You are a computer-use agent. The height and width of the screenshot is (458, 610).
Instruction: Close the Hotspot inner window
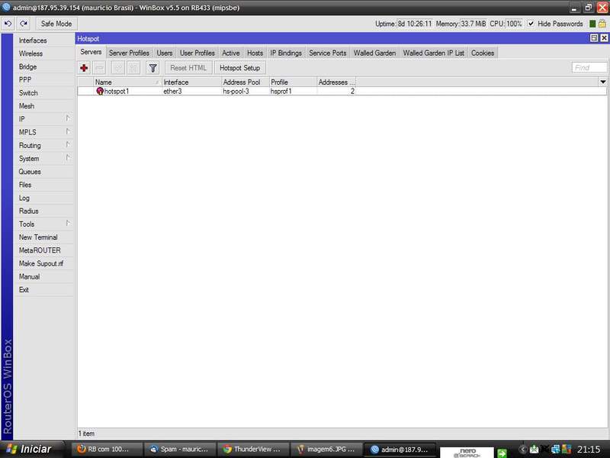click(604, 37)
